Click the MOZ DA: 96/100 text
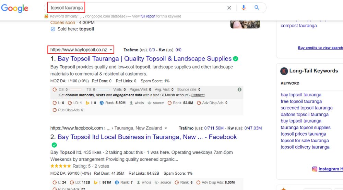Viewport: 343px width, 190px height. 70,174
